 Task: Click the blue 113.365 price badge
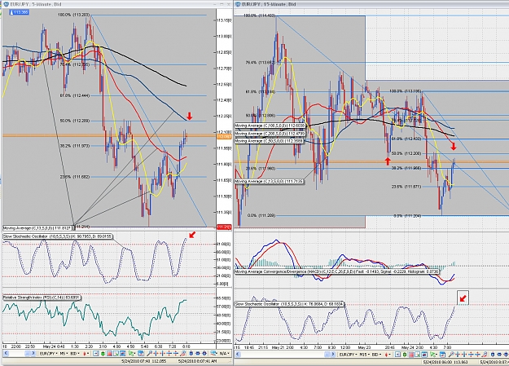coord(20,12)
